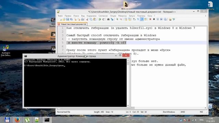Click the Dos\Windows status bar entry
The width and height of the screenshot is (219, 123).
(x=169, y=112)
